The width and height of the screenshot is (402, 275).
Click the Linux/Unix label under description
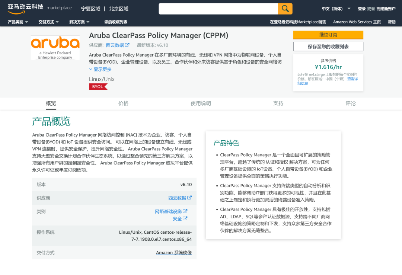(x=102, y=79)
